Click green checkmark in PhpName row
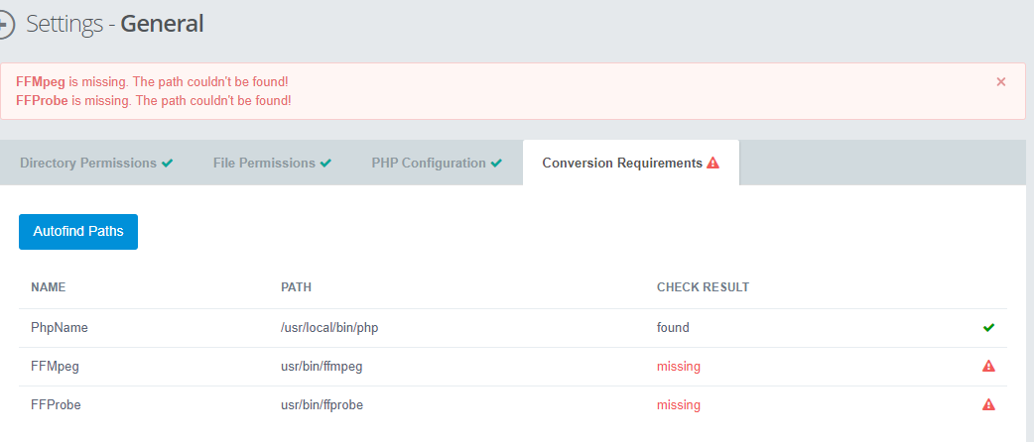The height and width of the screenshot is (442, 1034). [988, 327]
